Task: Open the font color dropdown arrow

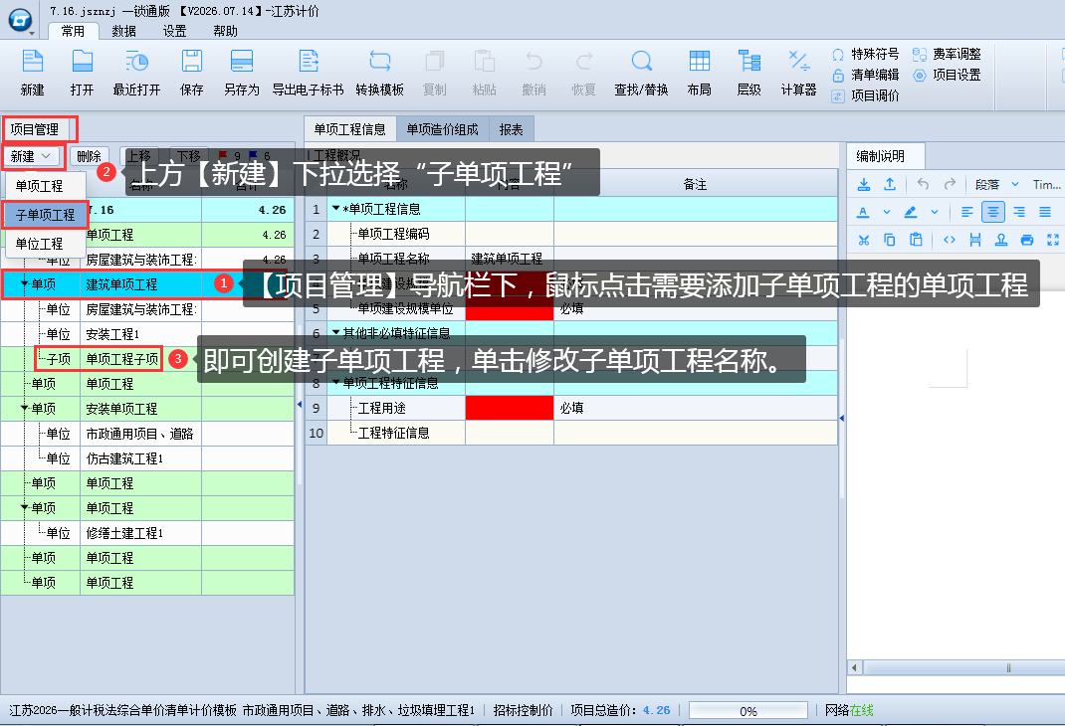Action: 887,213
